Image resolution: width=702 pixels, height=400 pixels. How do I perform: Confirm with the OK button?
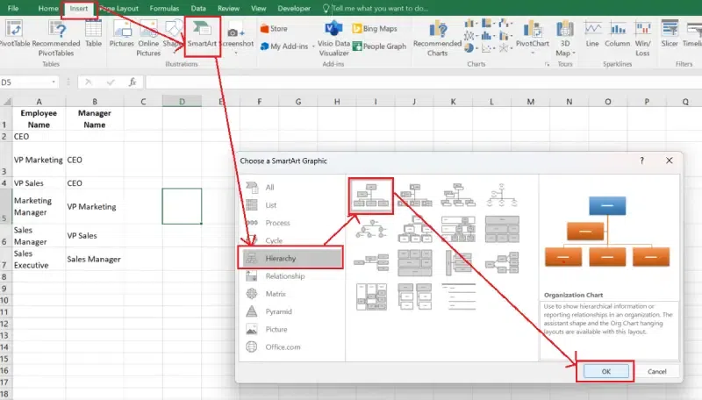[x=605, y=371]
